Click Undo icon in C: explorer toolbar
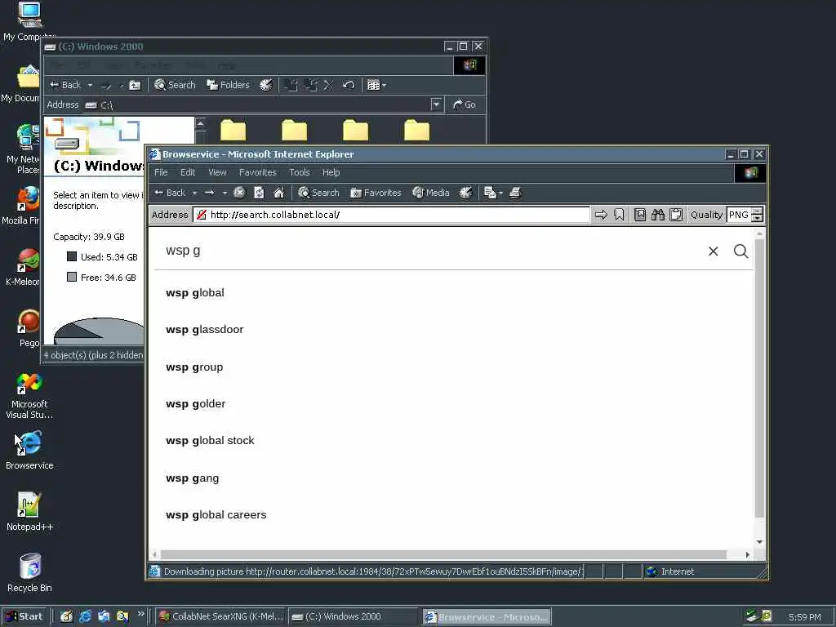Image resolution: width=836 pixels, height=627 pixels. tap(348, 85)
